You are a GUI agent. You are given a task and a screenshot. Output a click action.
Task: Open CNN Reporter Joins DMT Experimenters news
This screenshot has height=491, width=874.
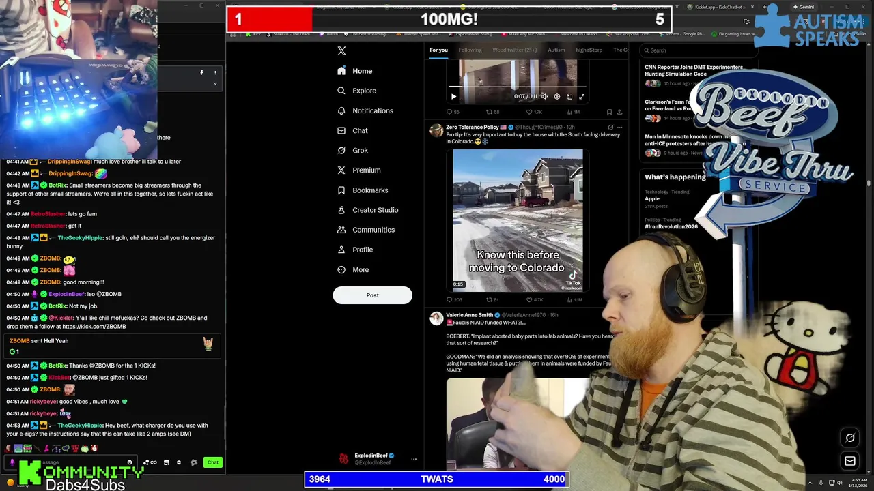693,70
